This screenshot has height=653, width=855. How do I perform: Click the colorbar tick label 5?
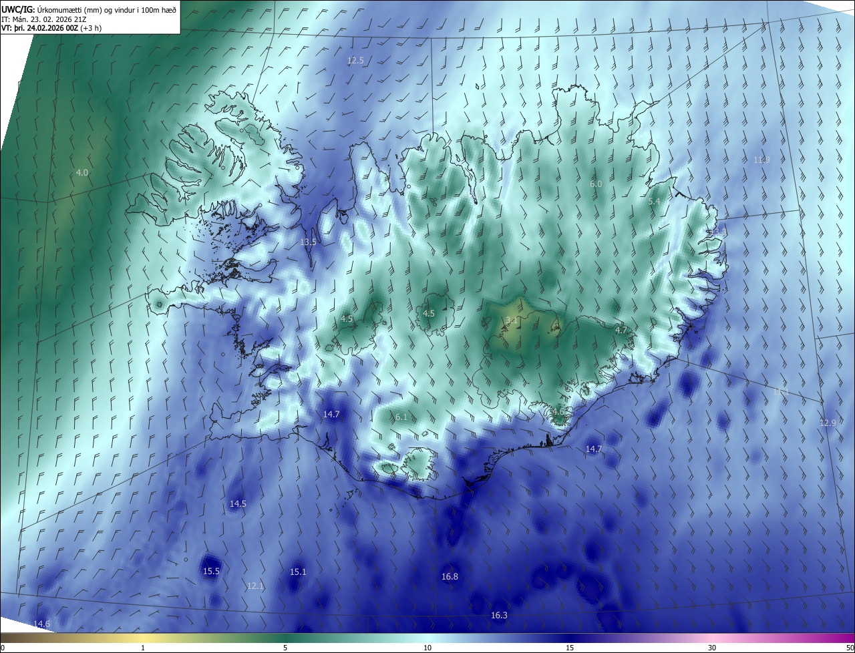(285, 648)
